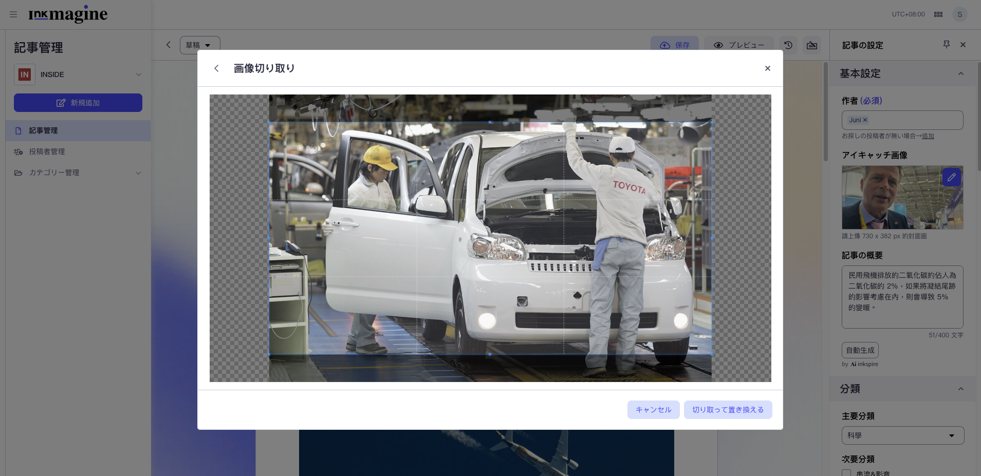This screenshot has width=981, height=476.
Task: Open the hamburger menu icon
Action: coord(13,14)
